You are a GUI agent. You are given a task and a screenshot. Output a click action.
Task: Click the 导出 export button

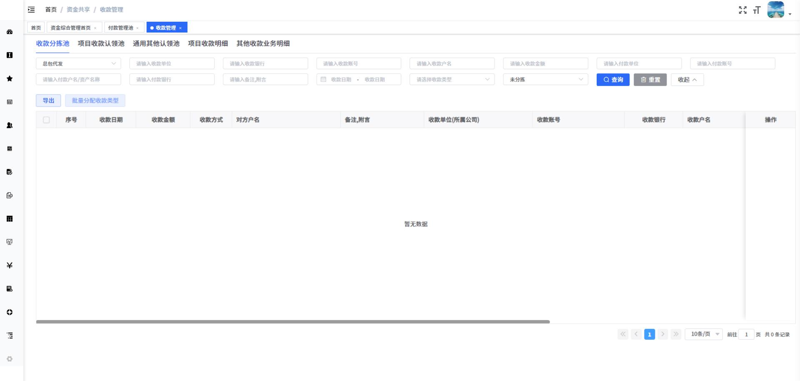48,100
